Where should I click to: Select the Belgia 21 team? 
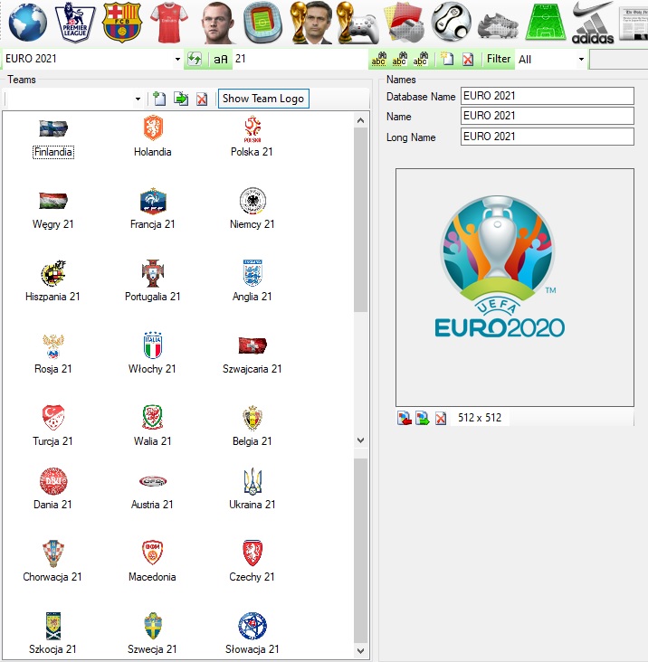tap(253, 426)
